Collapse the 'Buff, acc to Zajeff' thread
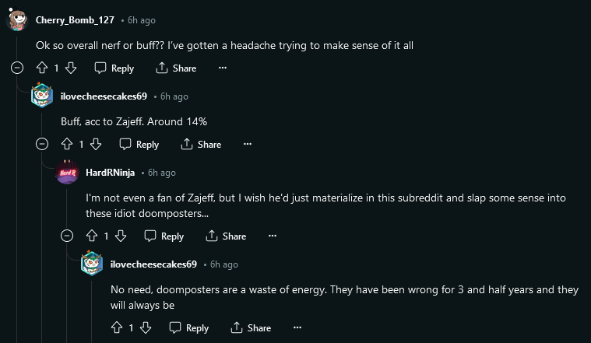Viewport: 591px width, 343px height. point(43,145)
